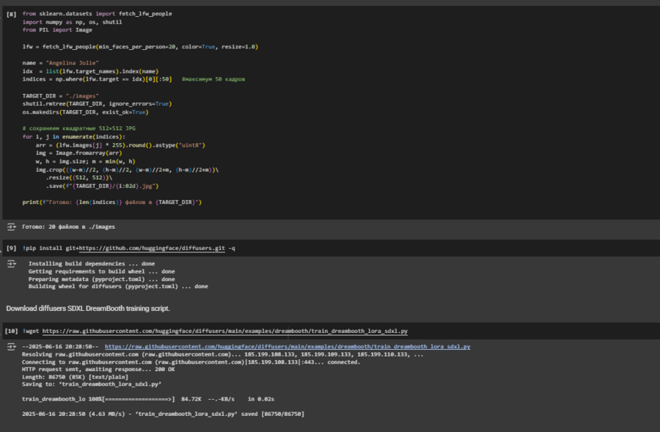Click the print(f"Готово...") statement line
Screen dimensions: 660x432
(x=111, y=202)
